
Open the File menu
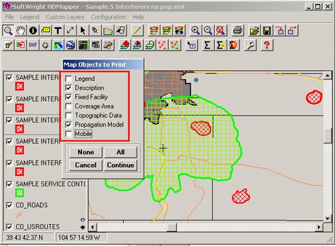9,17
